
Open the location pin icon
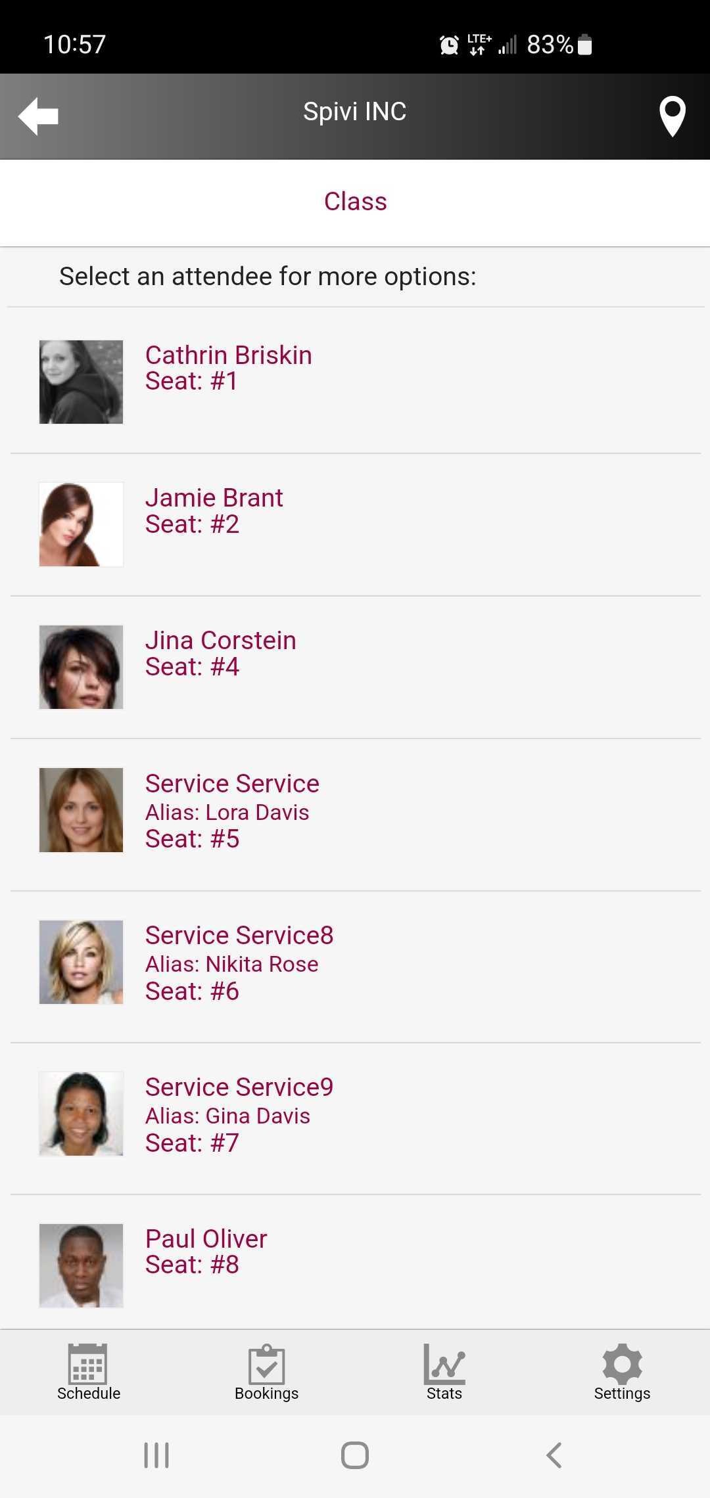[x=672, y=116]
